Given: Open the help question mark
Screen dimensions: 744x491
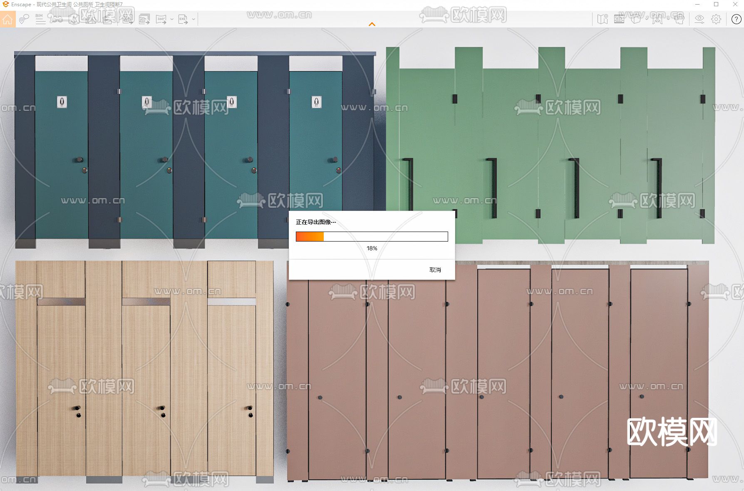Looking at the screenshot, I should point(736,19).
